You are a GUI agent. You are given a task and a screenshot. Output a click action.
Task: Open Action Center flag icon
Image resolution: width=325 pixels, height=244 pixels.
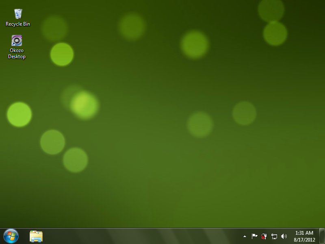pyautogui.click(x=254, y=236)
